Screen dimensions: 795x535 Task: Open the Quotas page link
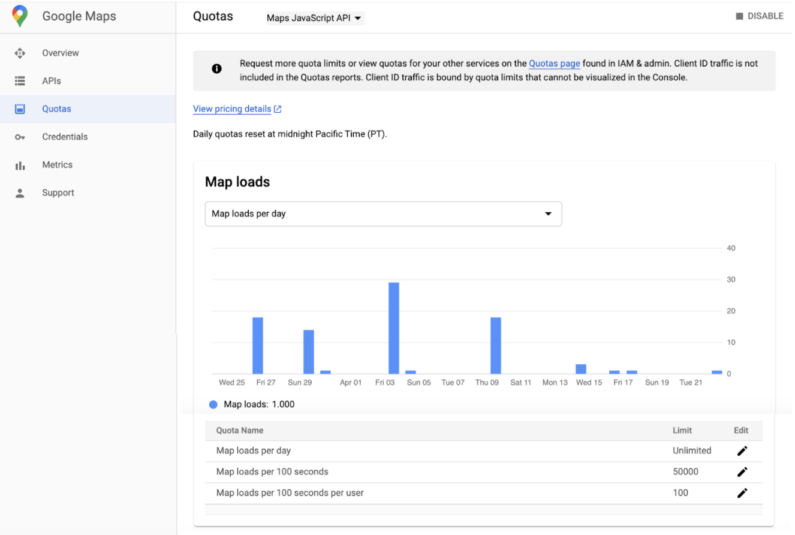coord(554,63)
